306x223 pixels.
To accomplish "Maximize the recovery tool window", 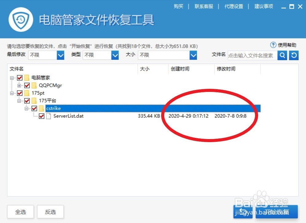I will 292,7.
